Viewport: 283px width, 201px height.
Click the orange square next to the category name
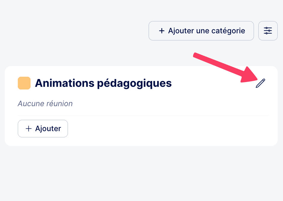24,83
